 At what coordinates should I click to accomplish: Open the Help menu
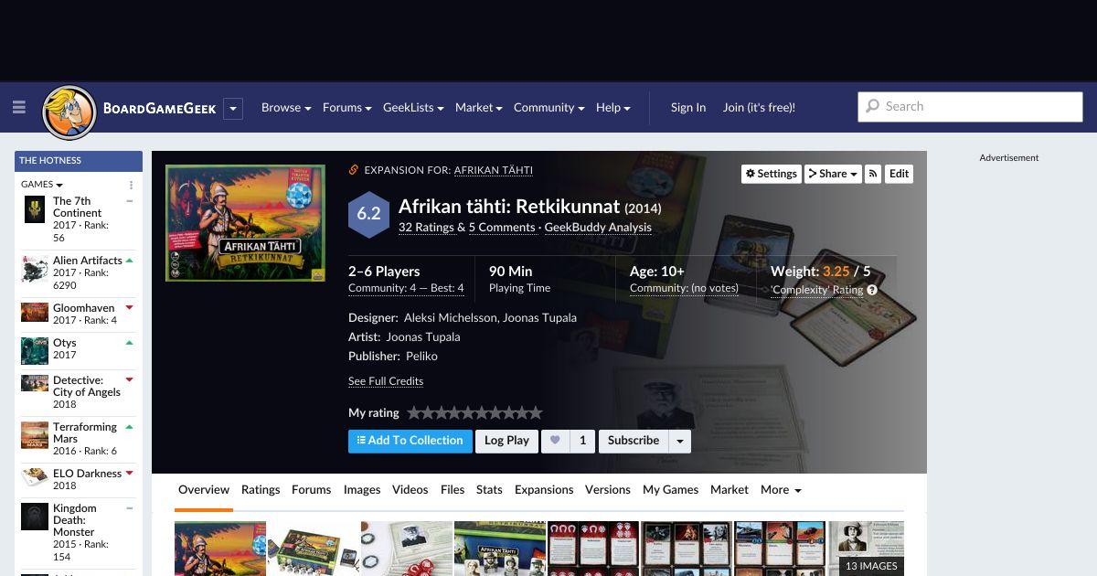[x=613, y=107]
